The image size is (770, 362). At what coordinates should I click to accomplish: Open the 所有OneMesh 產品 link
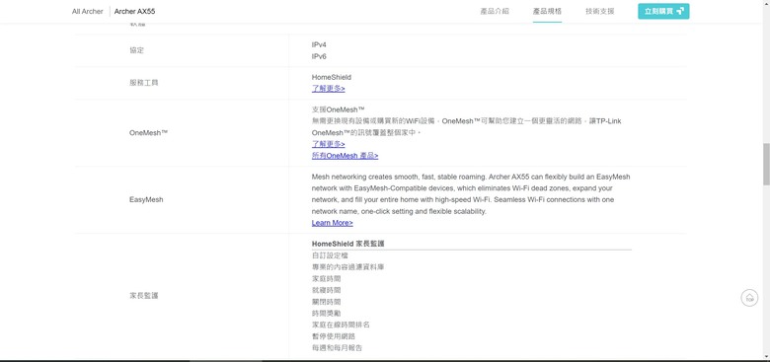[345, 156]
